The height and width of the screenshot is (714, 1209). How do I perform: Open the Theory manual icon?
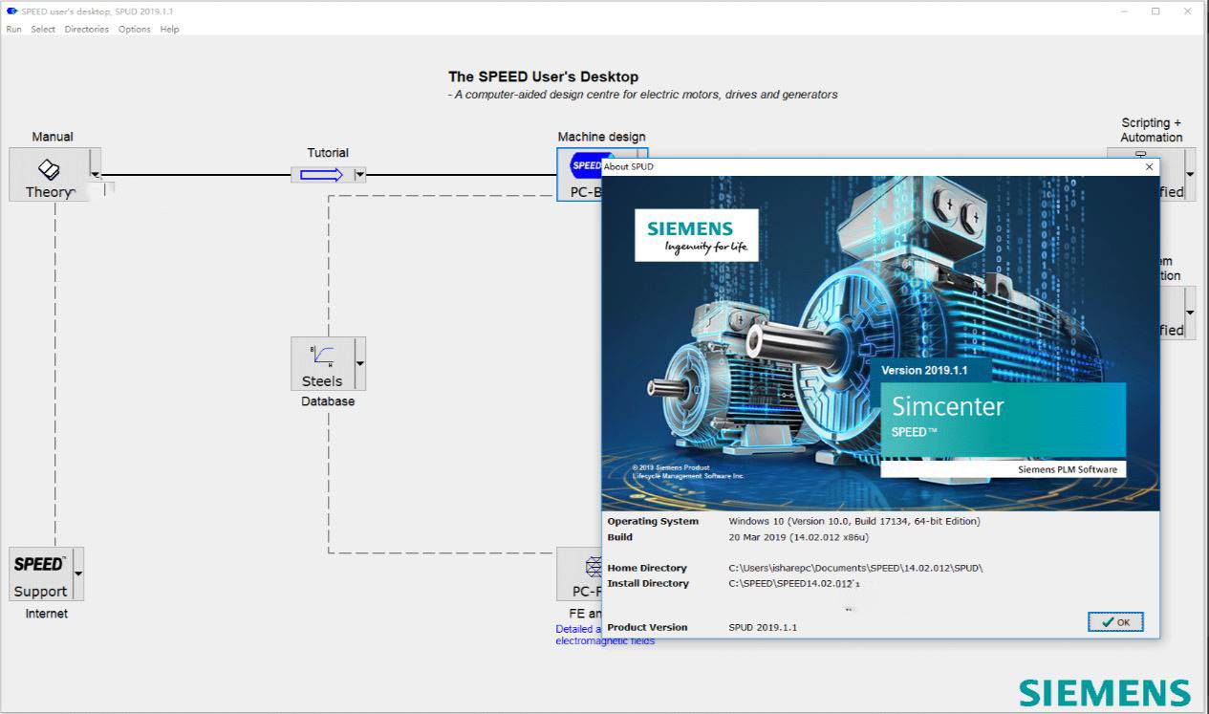[x=50, y=174]
